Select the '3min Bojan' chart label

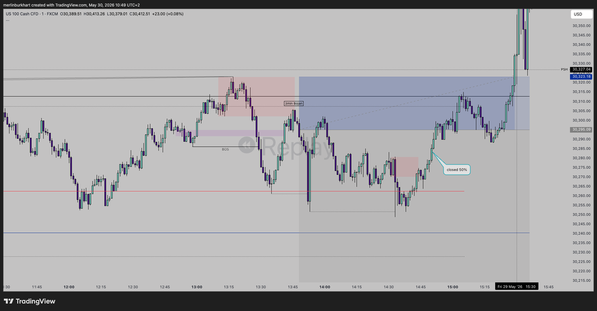[294, 103]
